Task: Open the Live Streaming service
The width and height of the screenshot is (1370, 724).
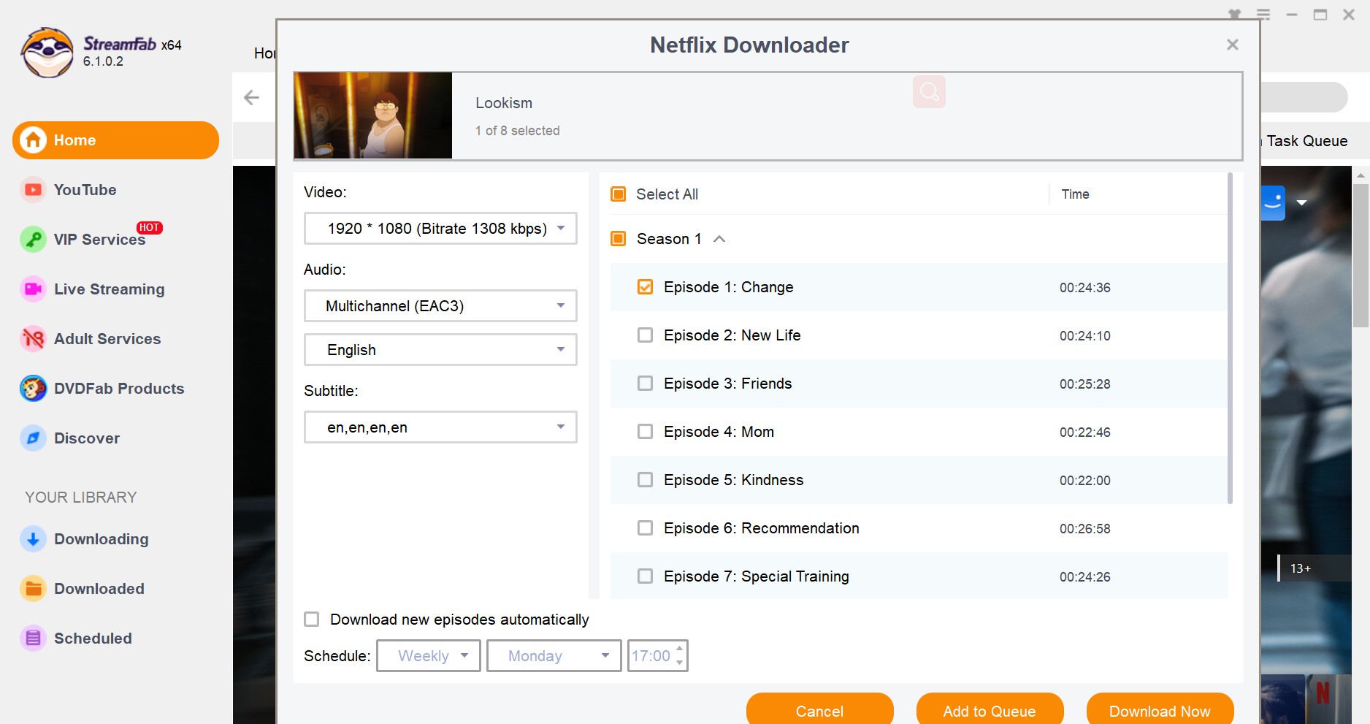Action: tap(109, 289)
